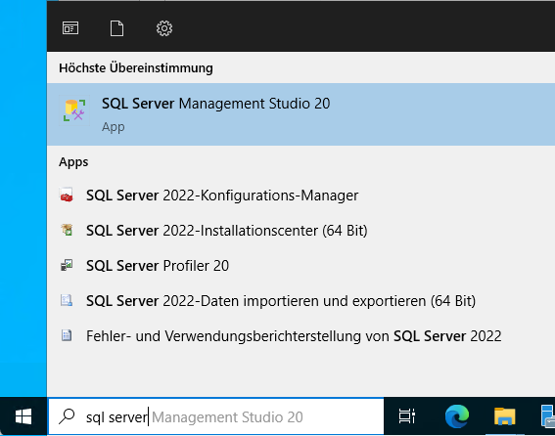This screenshot has width=555, height=436.
Task: Open Daten importieren und exportieren (64 Bit)
Action: (301, 301)
